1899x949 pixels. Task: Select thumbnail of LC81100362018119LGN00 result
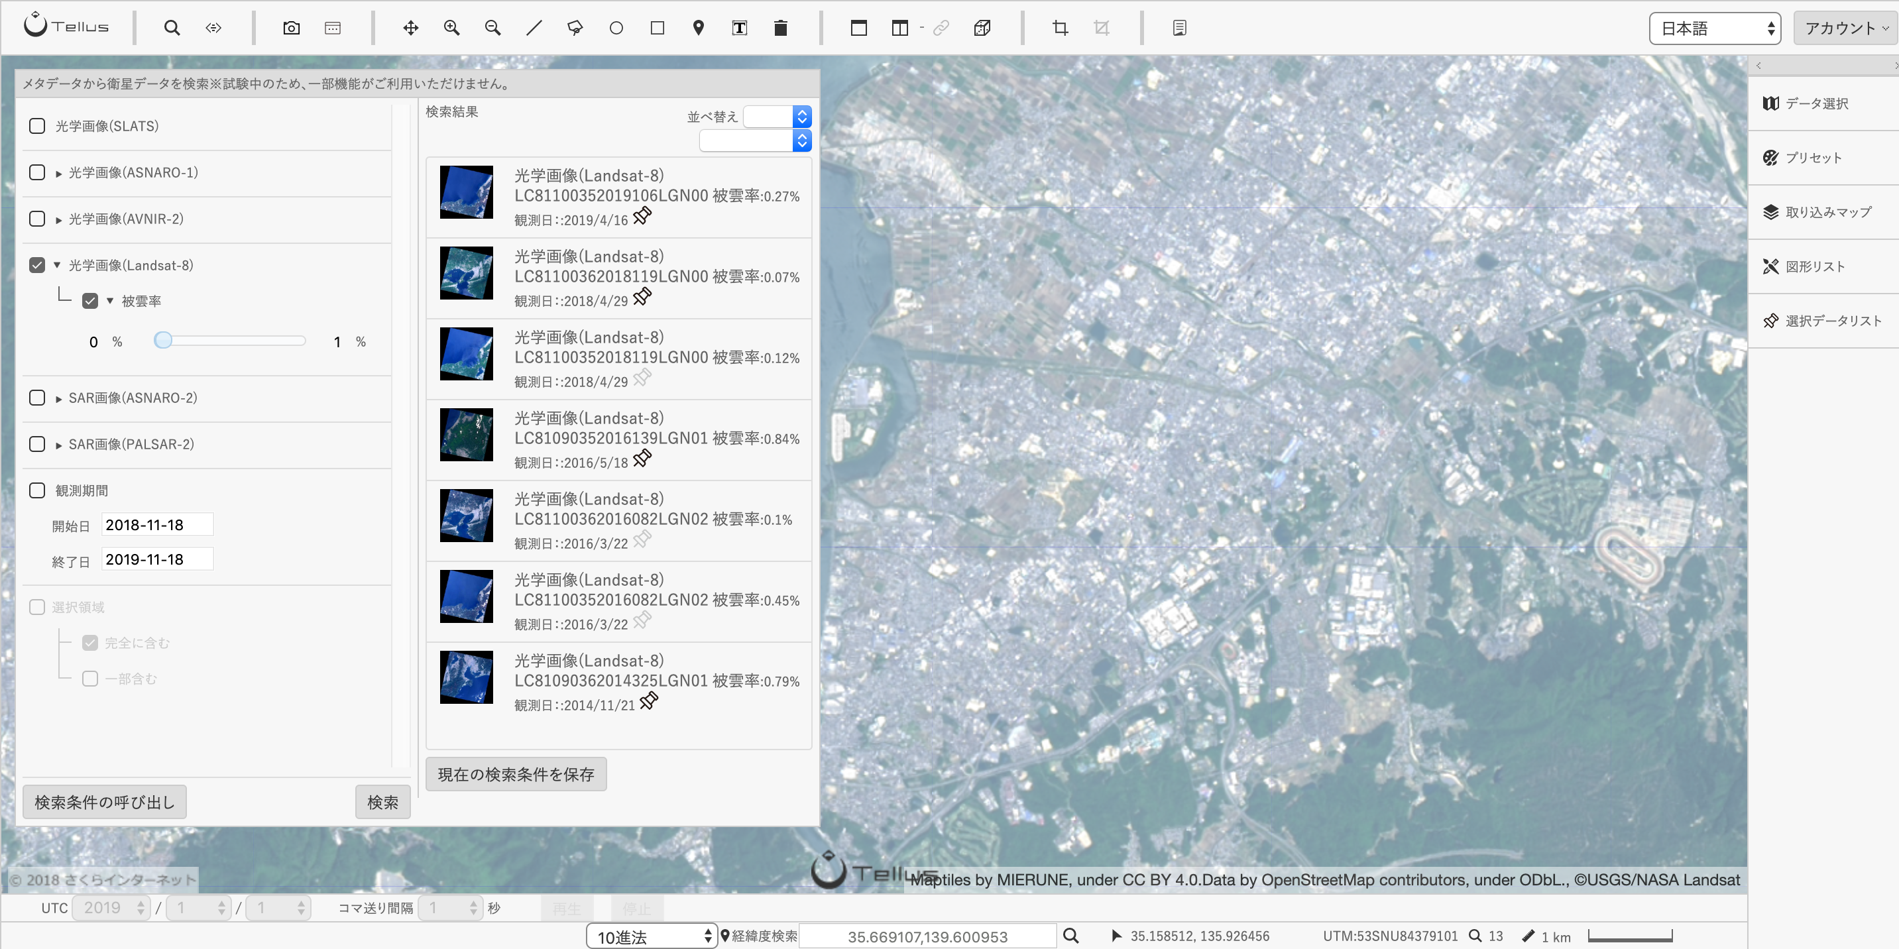tap(467, 272)
